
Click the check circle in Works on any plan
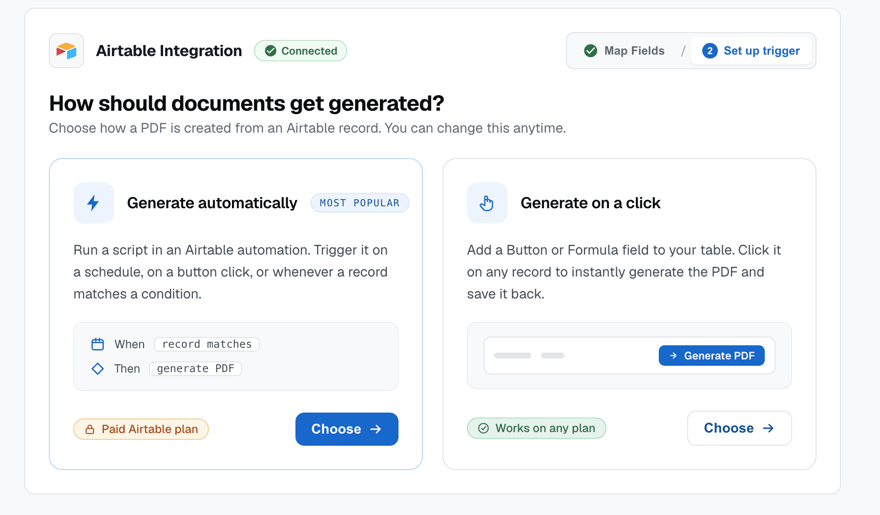[x=483, y=428]
